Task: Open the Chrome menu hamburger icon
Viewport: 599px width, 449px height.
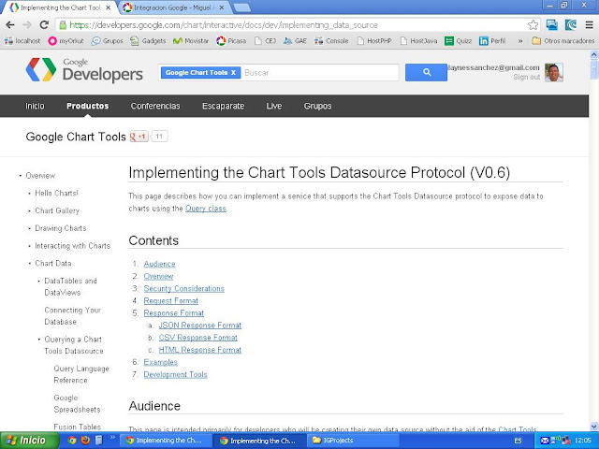Action: 589,25
